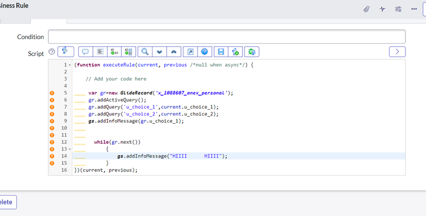Click the Script field label
426x216 pixels.
point(36,54)
